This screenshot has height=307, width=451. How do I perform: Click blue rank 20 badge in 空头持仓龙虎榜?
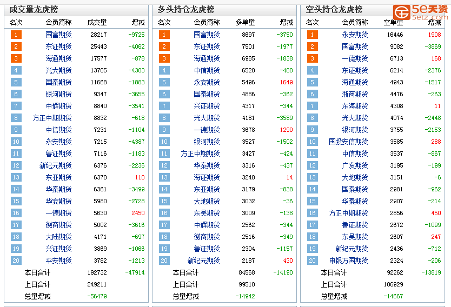pyautogui.click(x=312, y=261)
